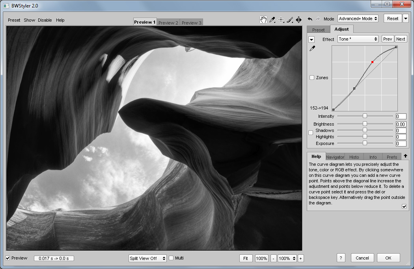Click the Brightness slider handle
Image resolution: width=414 pixels, height=269 pixels.
[x=365, y=124]
